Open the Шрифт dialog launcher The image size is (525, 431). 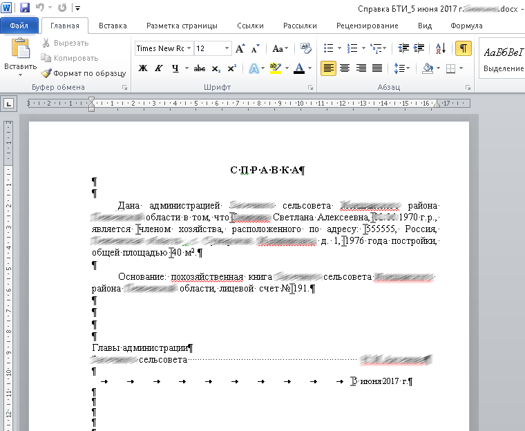coord(310,88)
